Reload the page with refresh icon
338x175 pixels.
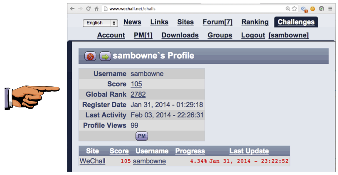click(89, 9)
